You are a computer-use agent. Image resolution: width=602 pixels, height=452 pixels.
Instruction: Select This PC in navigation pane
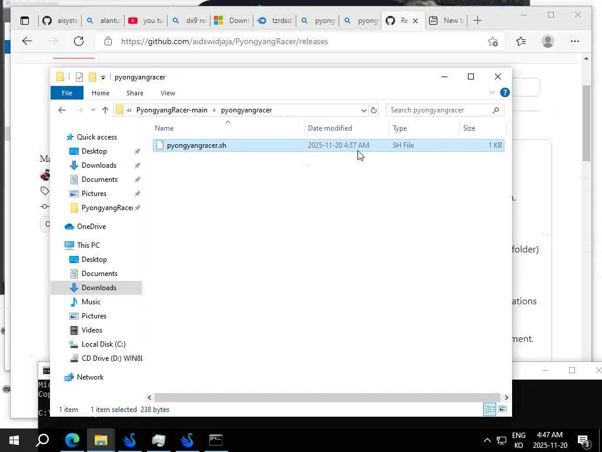click(88, 245)
